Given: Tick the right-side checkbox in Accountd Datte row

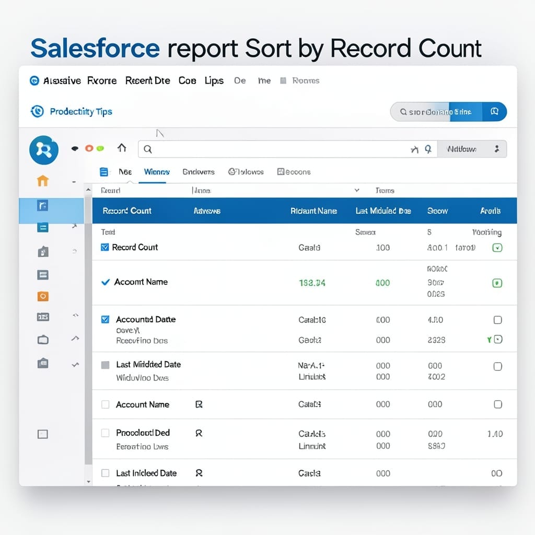Looking at the screenshot, I should [498, 320].
